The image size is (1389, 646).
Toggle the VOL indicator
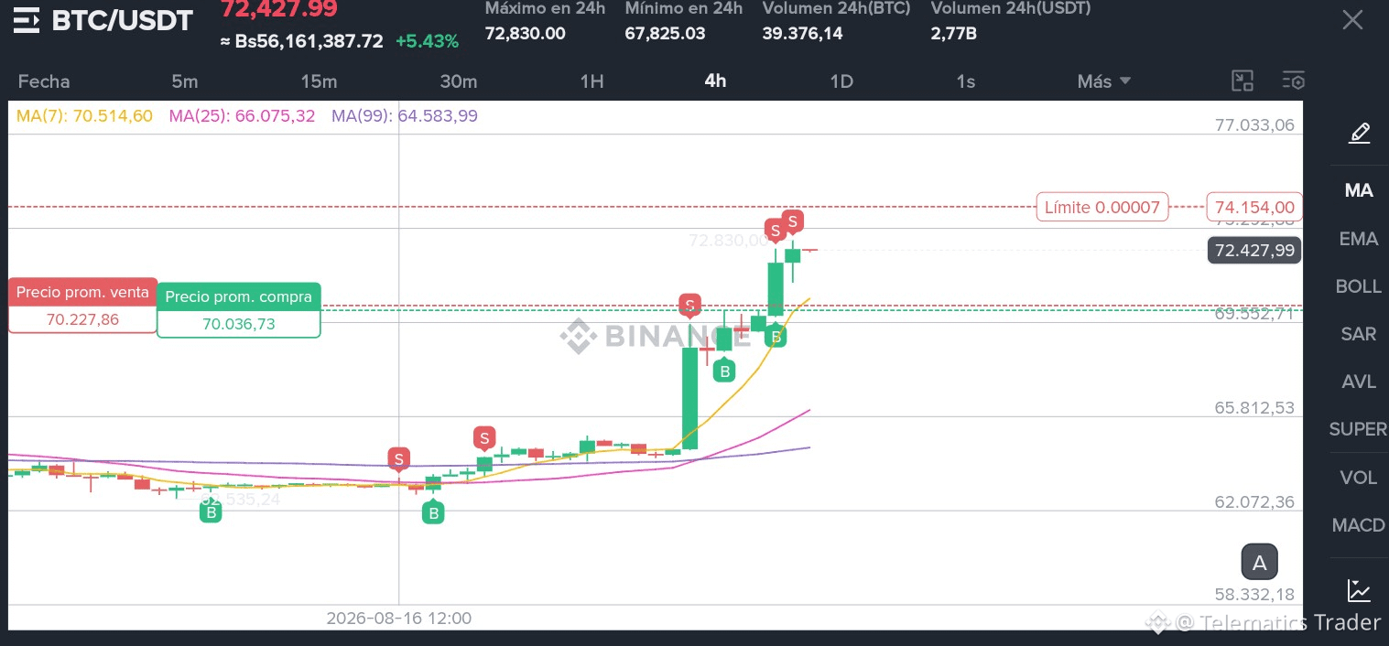coord(1359,478)
